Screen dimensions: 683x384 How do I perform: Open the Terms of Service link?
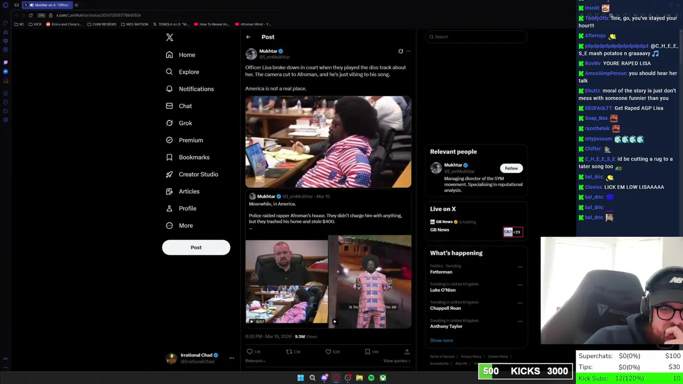442,357
